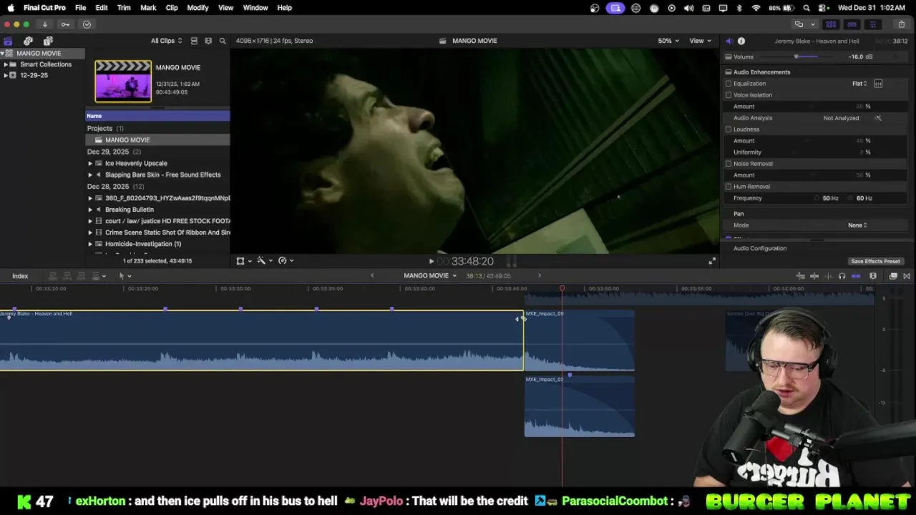Toggle timeline snapping icon

856,276
